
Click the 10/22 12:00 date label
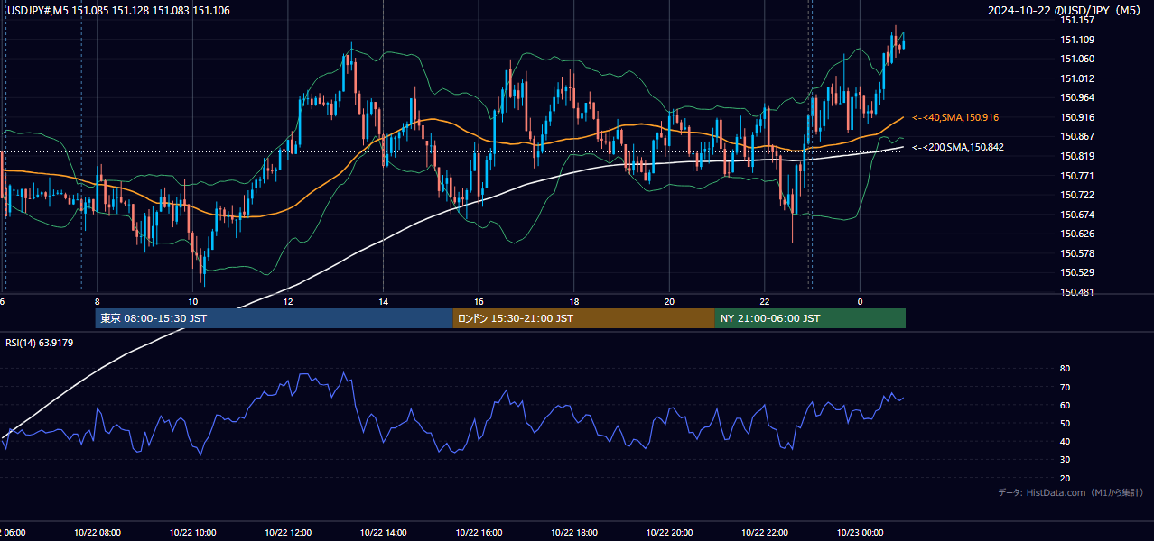click(x=286, y=532)
